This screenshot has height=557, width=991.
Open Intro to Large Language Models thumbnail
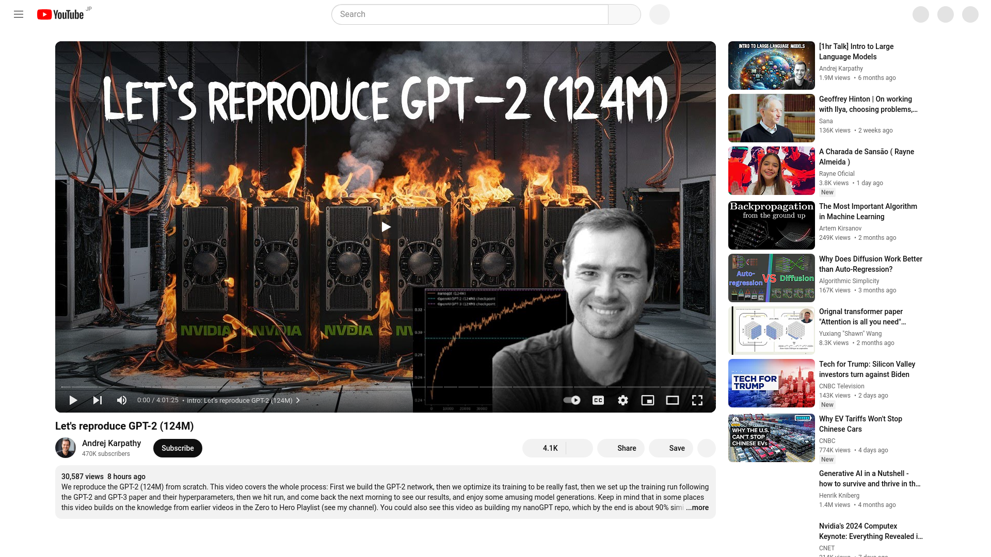[x=772, y=65]
